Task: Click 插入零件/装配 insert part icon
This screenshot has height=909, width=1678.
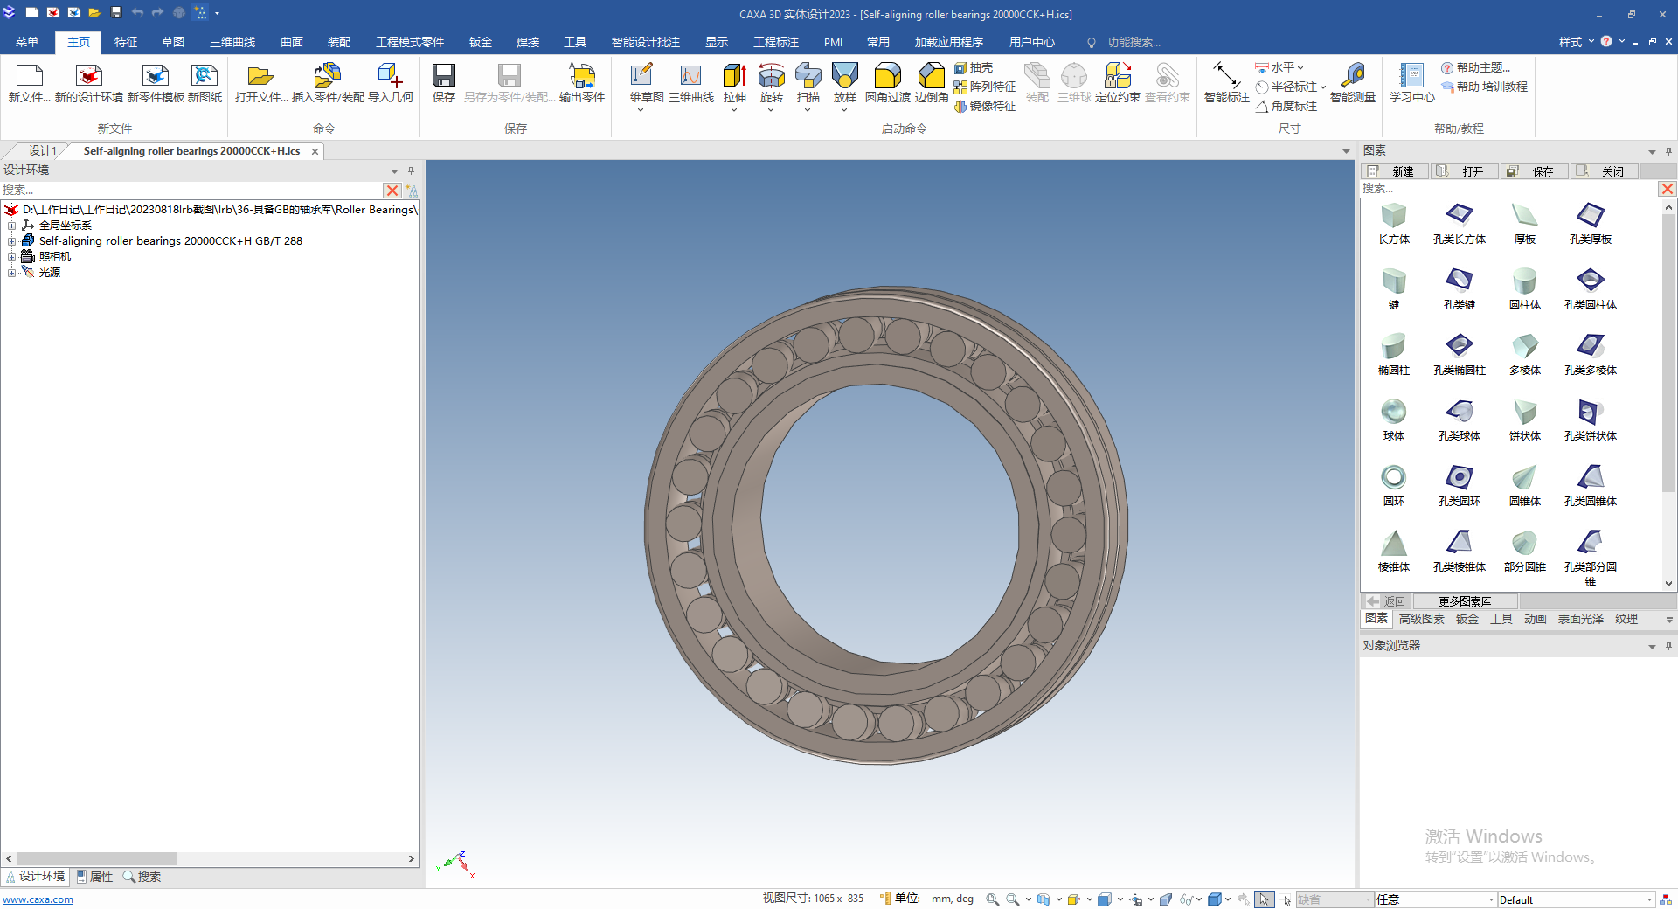Action: click(x=328, y=83)
